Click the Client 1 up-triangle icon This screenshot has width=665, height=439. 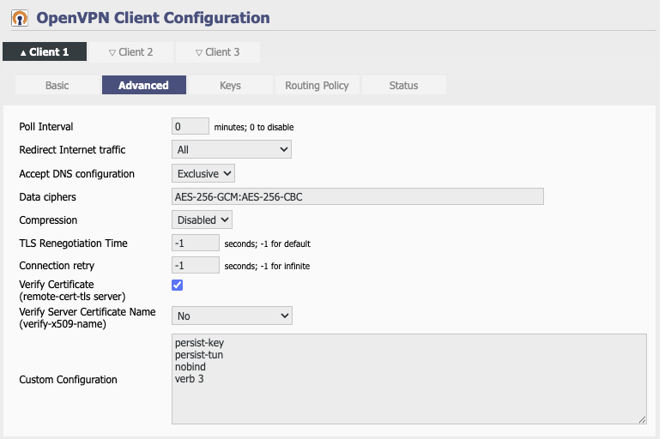coord(23,53)
